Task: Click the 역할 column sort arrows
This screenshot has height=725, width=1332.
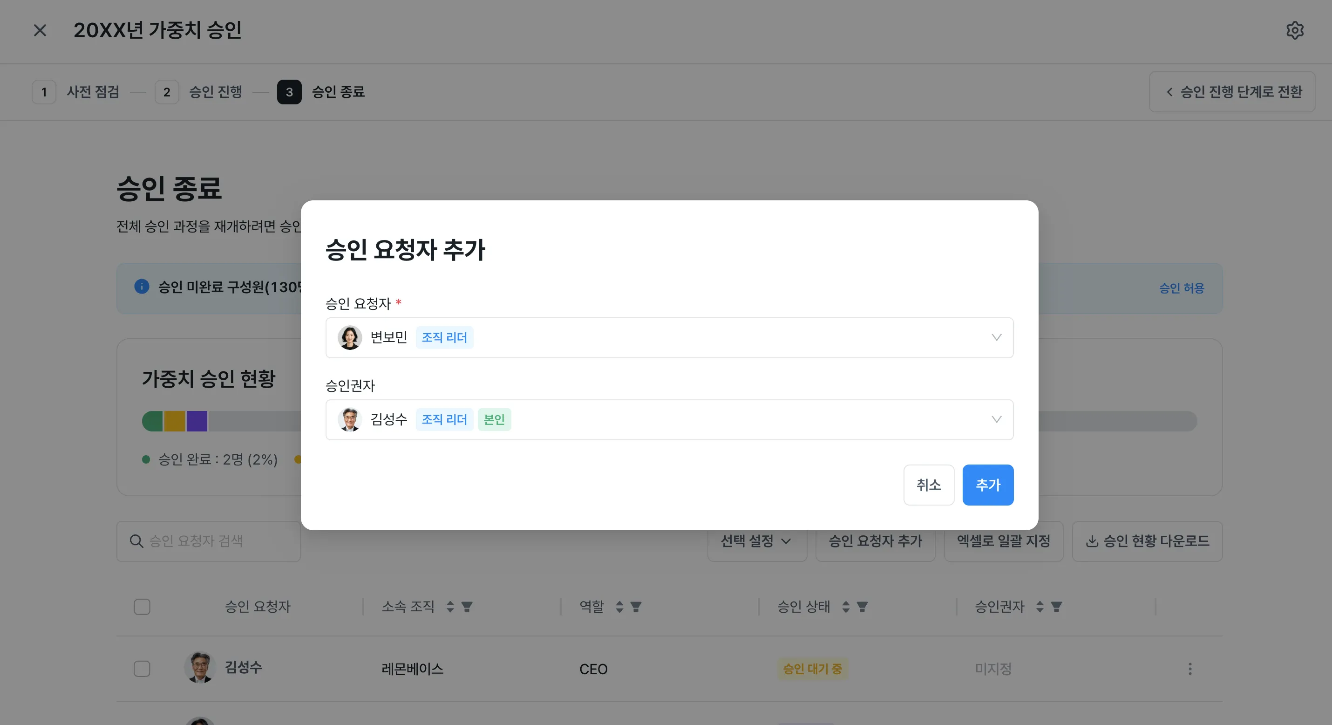Action: tap(619, 607)
